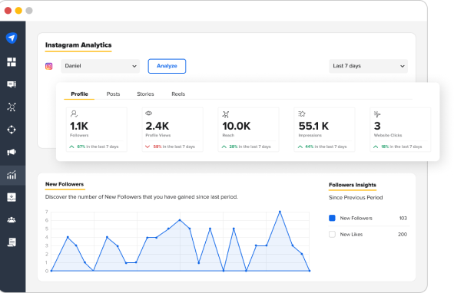
Task: Click the 200 new likes count
Action: pos(403,234)
